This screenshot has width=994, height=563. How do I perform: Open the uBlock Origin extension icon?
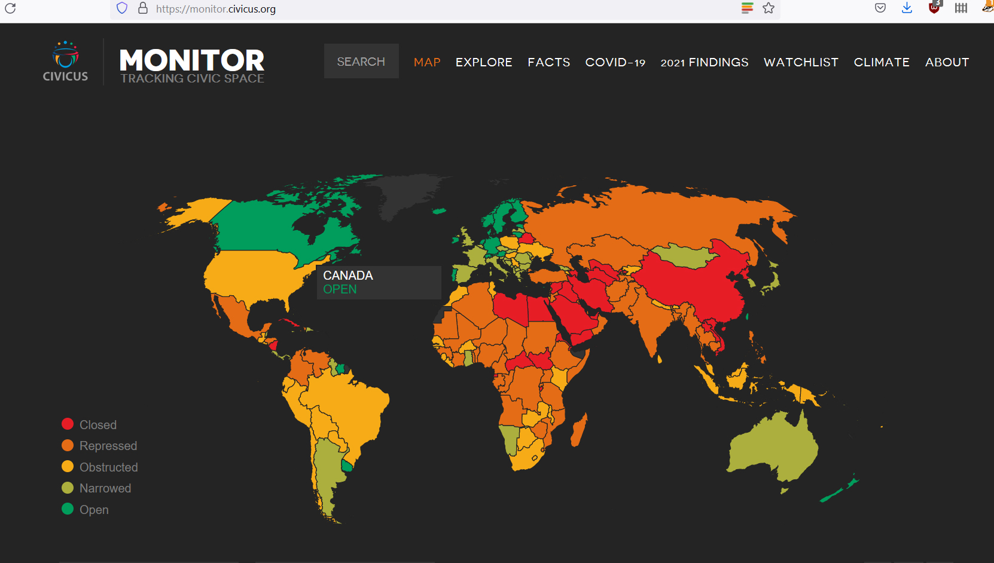[934, 8]
